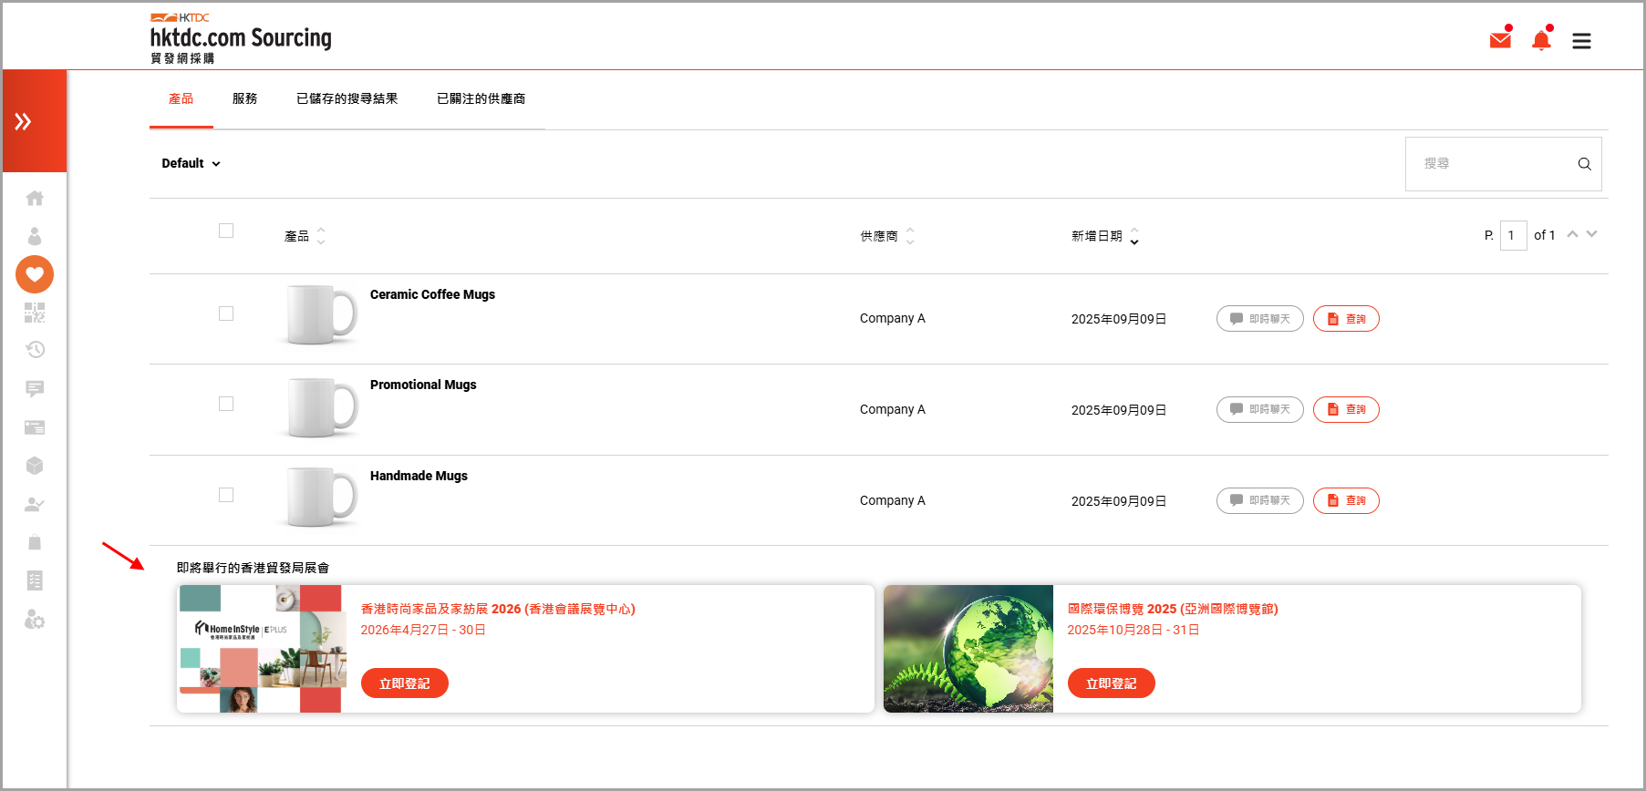Switch to the 產品 tab

(x=181, y=98)
